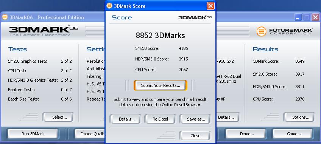321x144 pixels.
Task: Export results with To Excel button
Action: (160, 119)
